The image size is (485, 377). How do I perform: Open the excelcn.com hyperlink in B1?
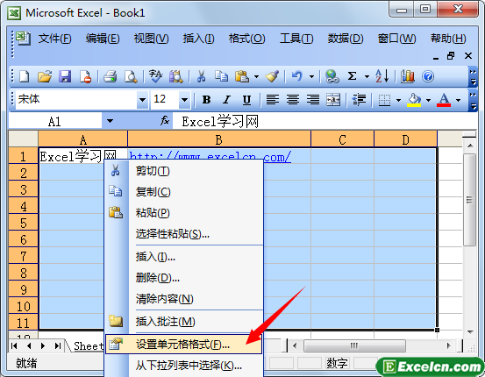coord(210,156)
